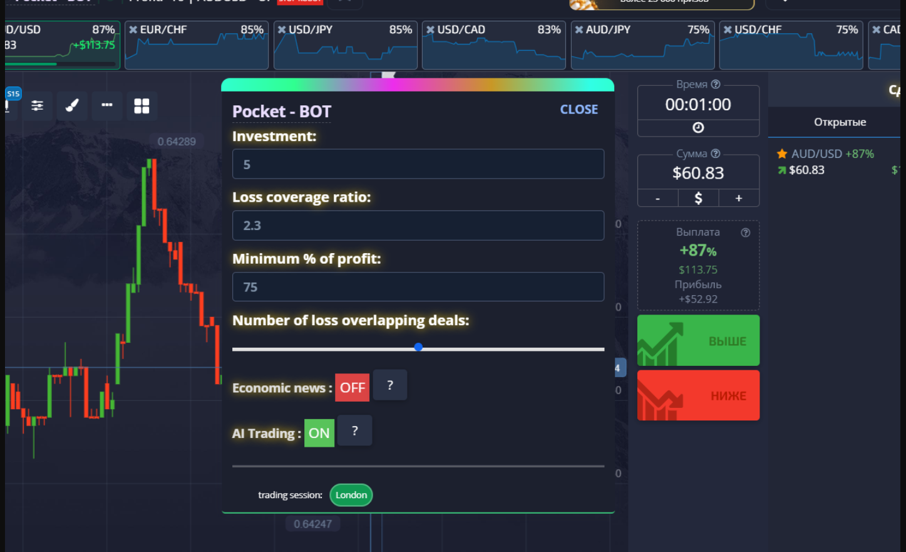Select the drawing brush tool
Image resolution: width=906 pixels, height=552 pixels.
pos(72,106)
